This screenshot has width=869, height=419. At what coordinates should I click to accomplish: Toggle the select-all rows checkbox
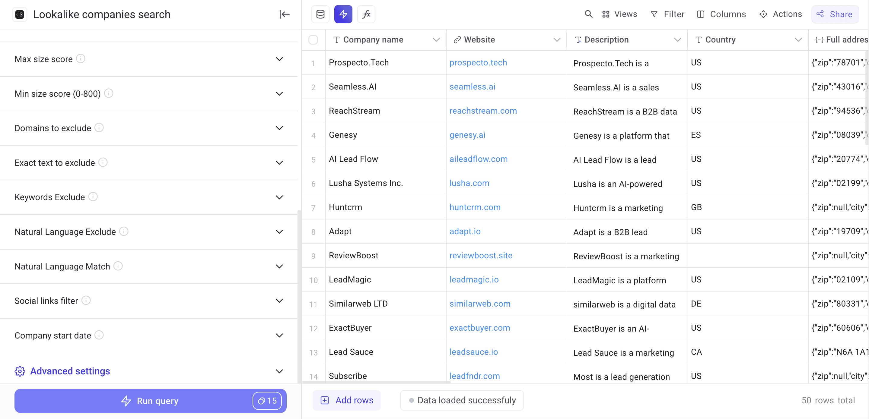[313, 40]
